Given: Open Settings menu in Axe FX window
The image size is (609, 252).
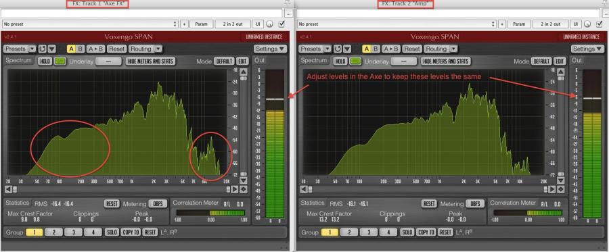Looking at the screenshot, I should tap(270, 49).
